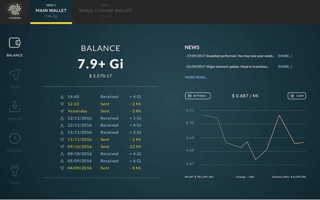Open the Send paper plane icon
This screenshot has height=200, width=320.
tap(15, 74)
